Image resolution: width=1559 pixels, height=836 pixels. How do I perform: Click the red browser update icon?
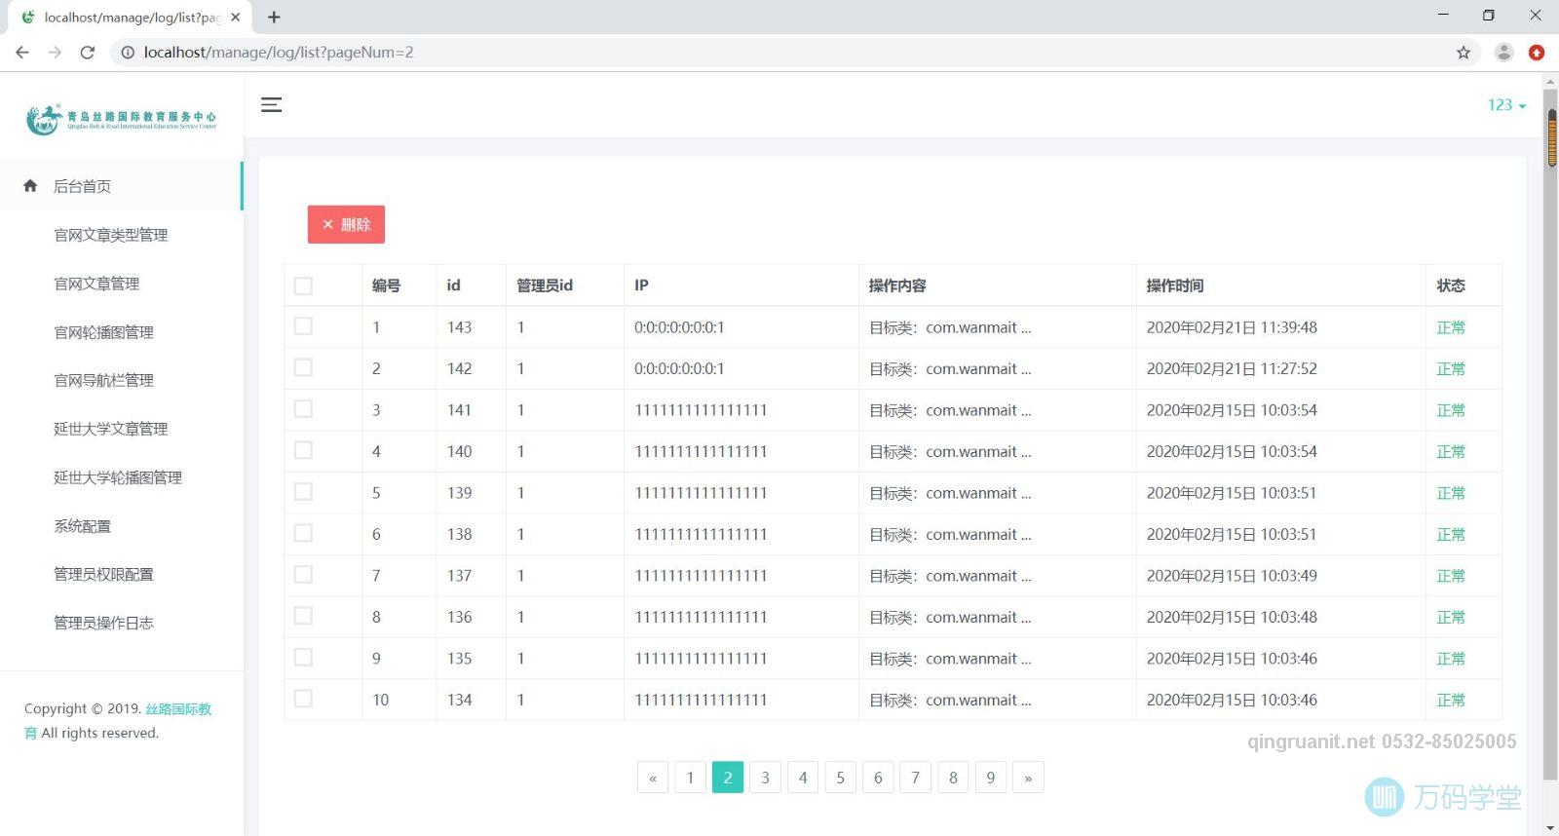click(1537, 53)
